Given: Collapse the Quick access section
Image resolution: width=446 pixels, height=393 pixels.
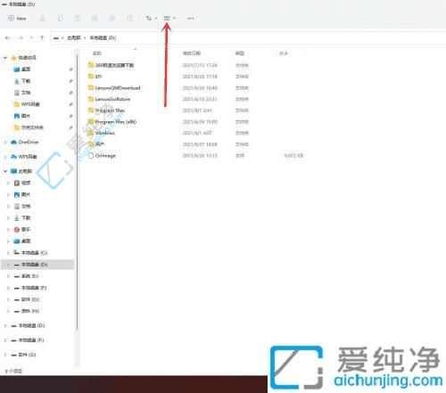Looking at the screenshot, I should click(x=5, y=58).
